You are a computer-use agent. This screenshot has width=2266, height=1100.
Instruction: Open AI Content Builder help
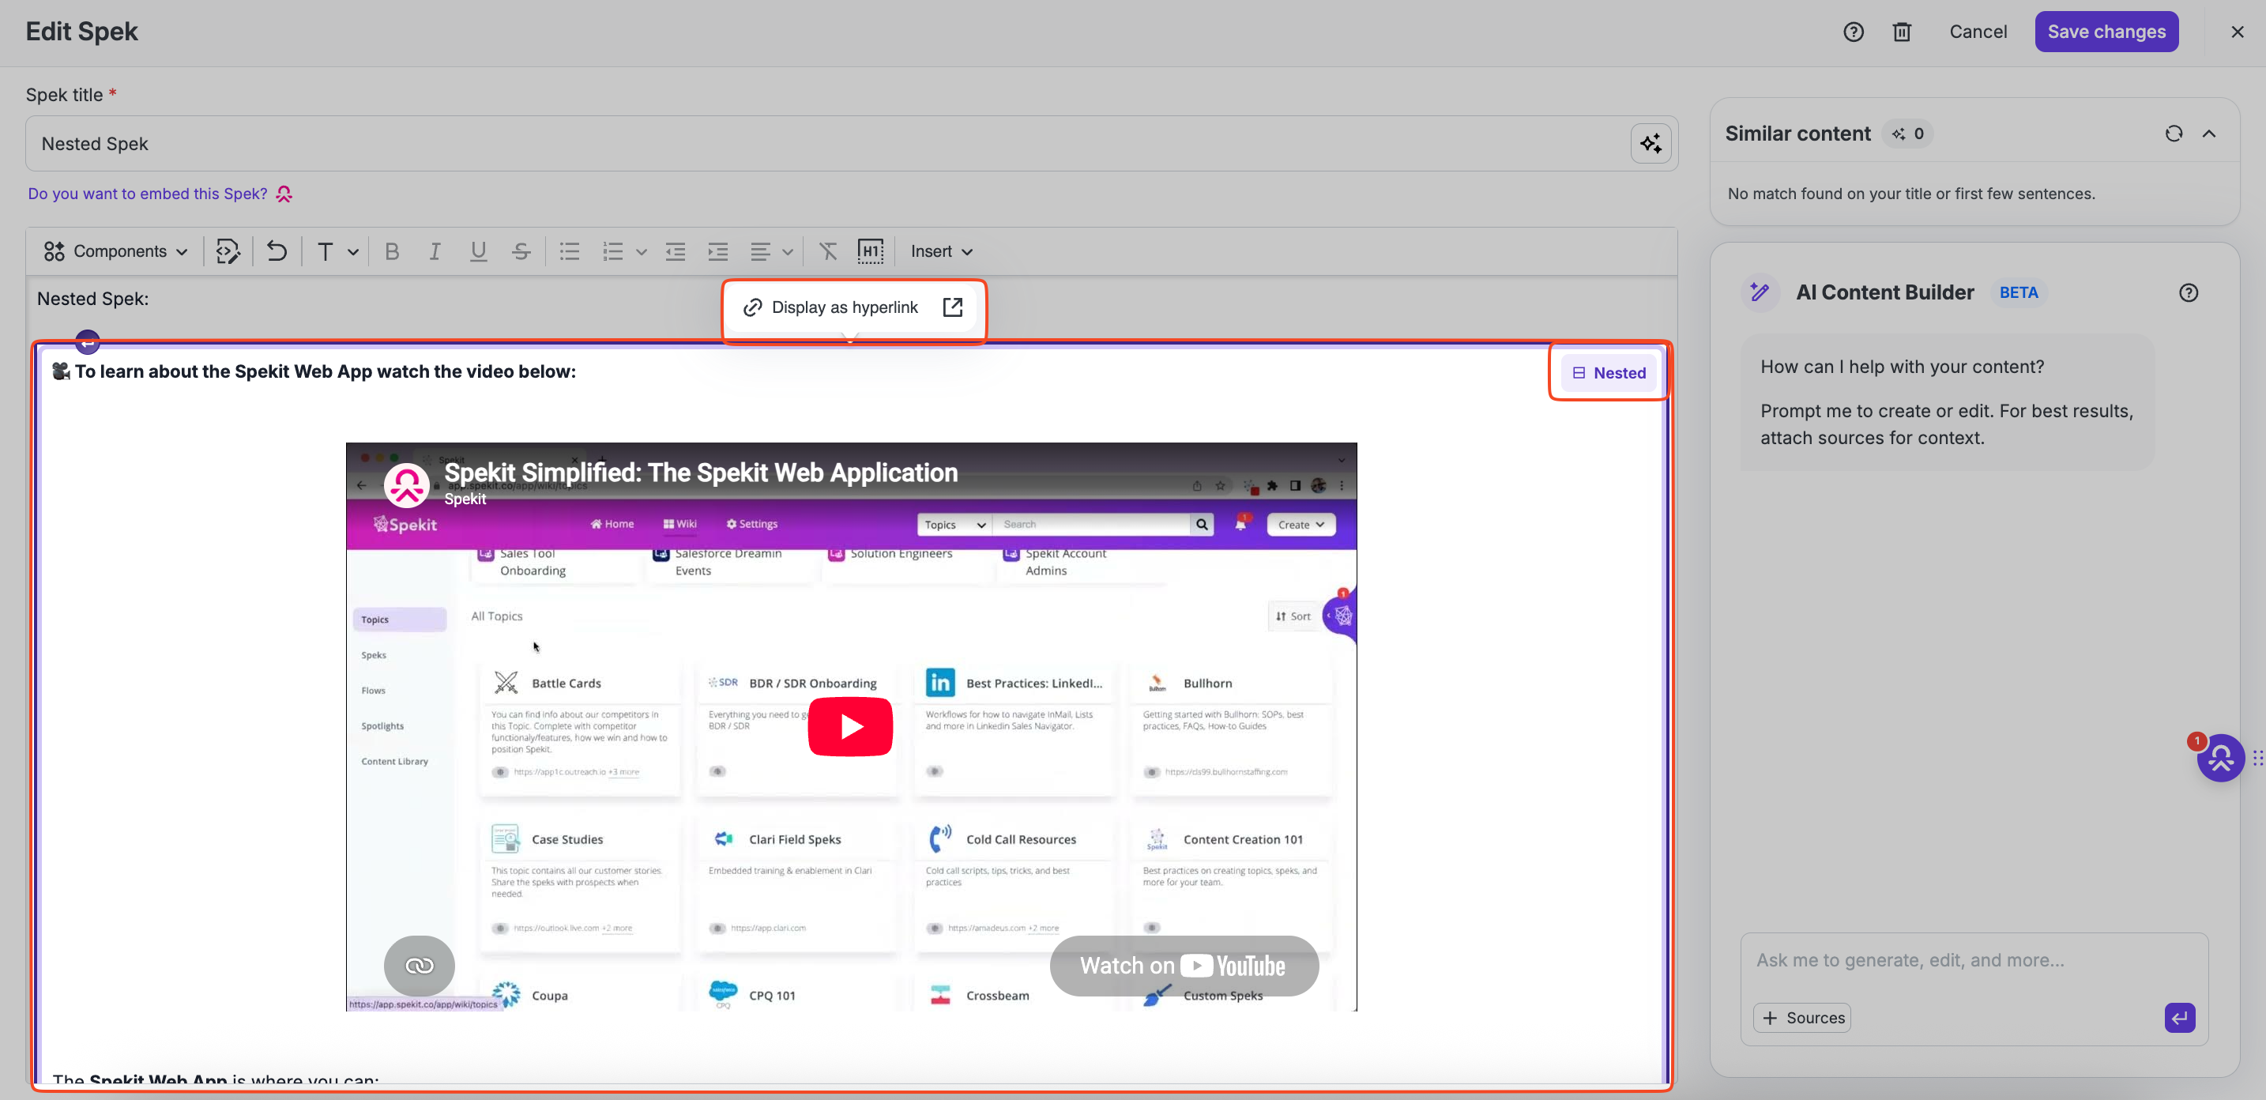[x=2189, y=293]
